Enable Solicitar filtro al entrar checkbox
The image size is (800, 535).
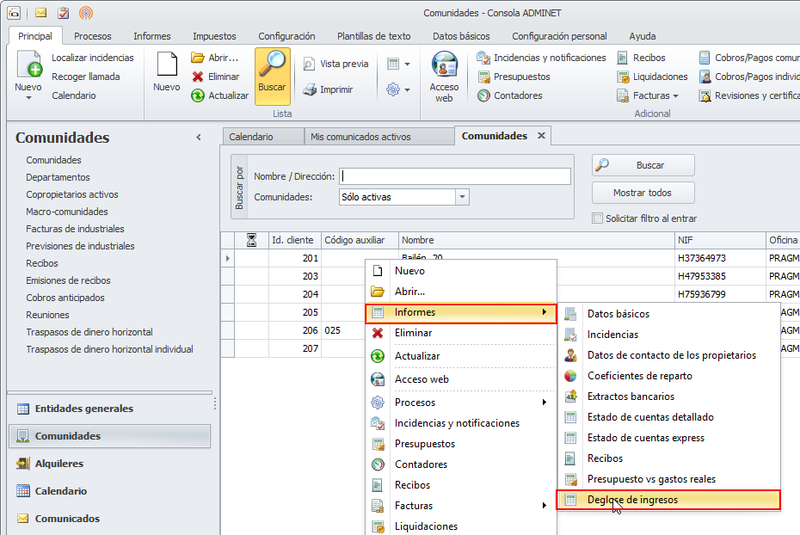pos(598,218)
